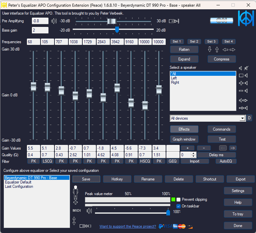Select Left in the speaker list

pyautogui.click(x=203, y=78)
